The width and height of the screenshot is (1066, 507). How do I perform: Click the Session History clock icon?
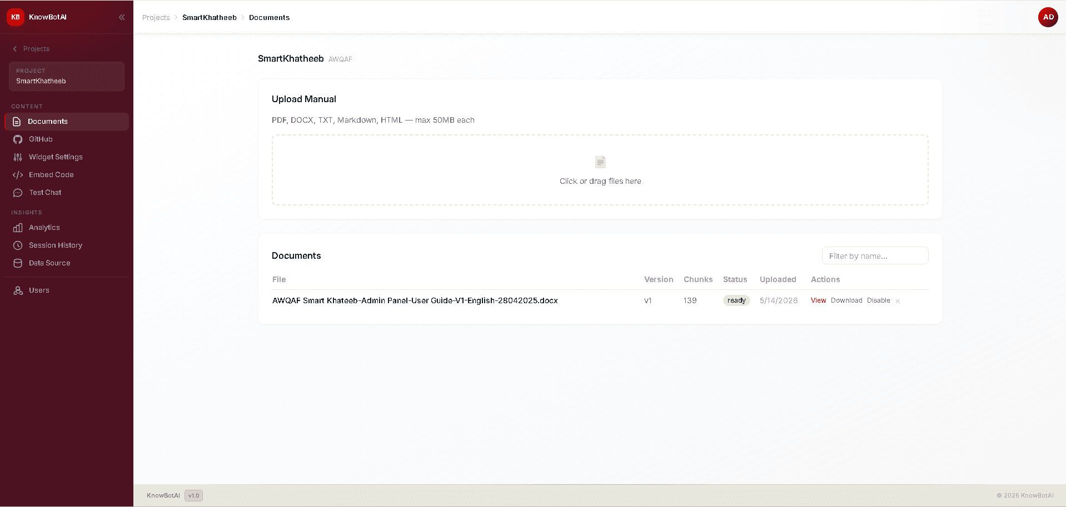click(18, 245)
